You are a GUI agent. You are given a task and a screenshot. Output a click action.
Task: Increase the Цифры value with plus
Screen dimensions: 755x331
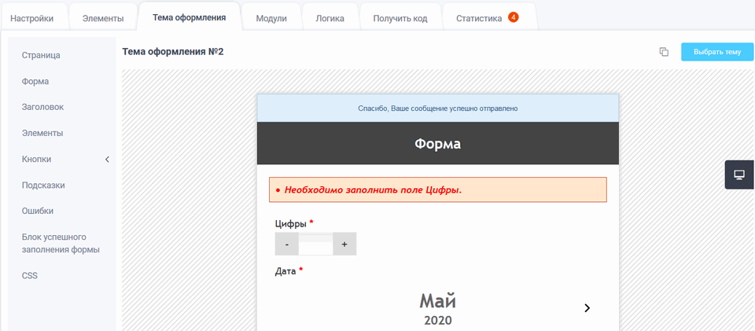344,245
